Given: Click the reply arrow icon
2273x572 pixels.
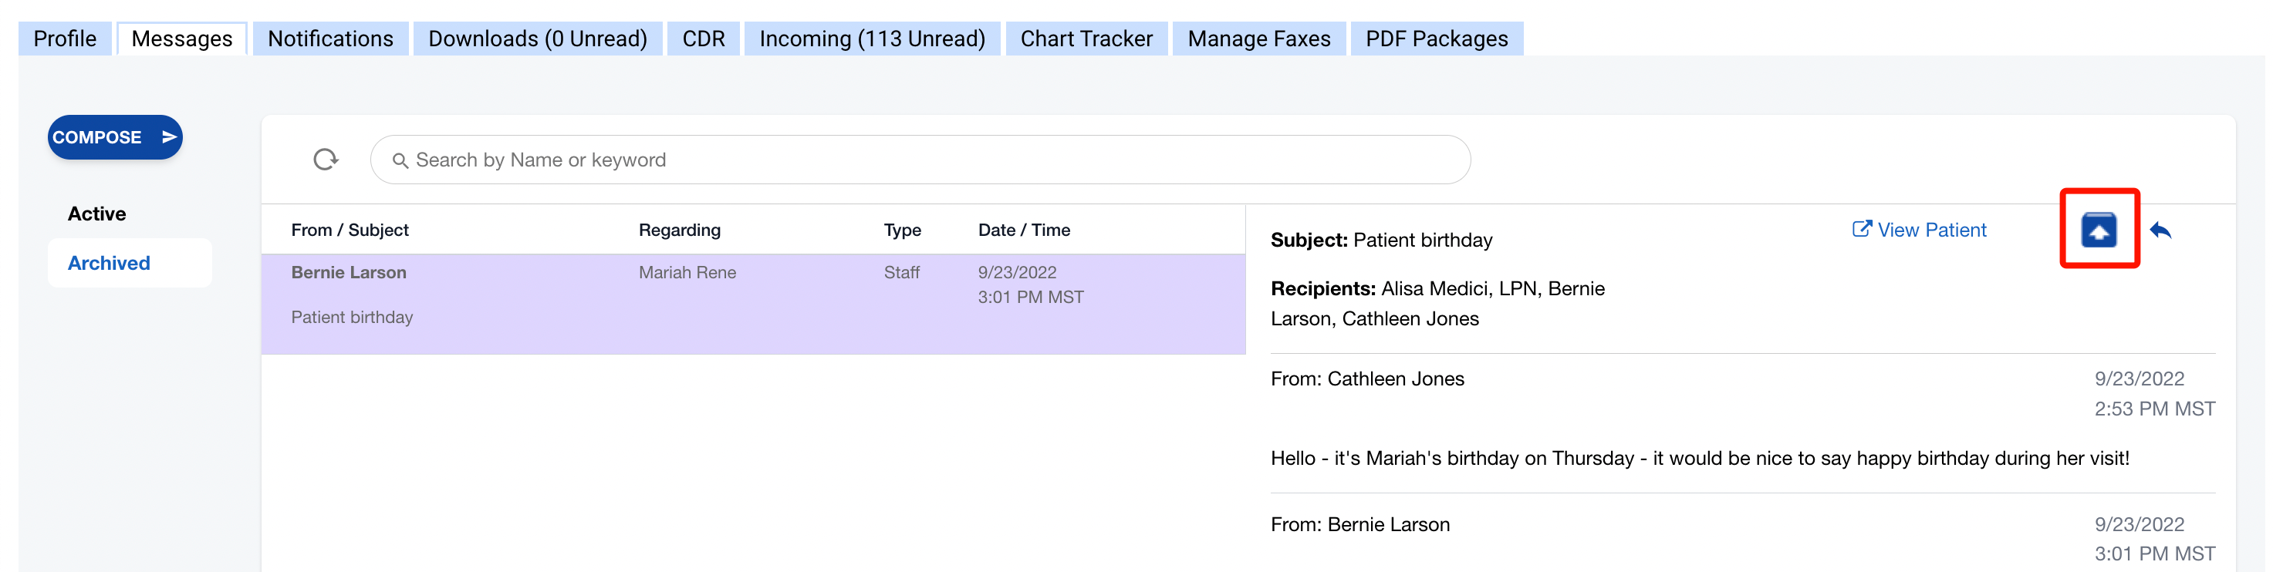Looking at the screenshot, I should 2160,231.
